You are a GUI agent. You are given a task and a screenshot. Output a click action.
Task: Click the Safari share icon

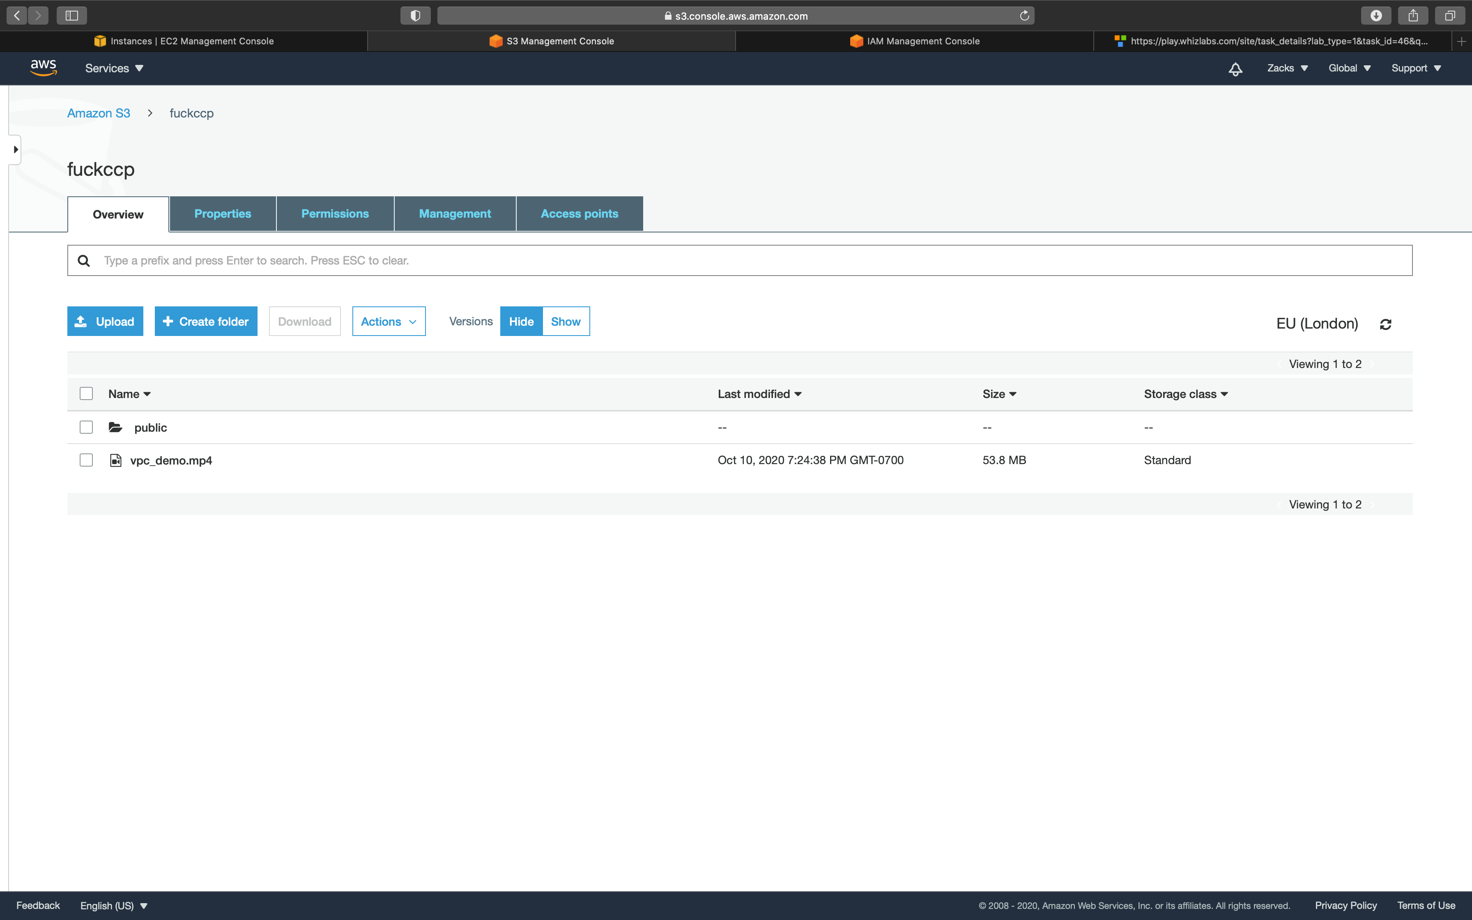point(1413,16)
